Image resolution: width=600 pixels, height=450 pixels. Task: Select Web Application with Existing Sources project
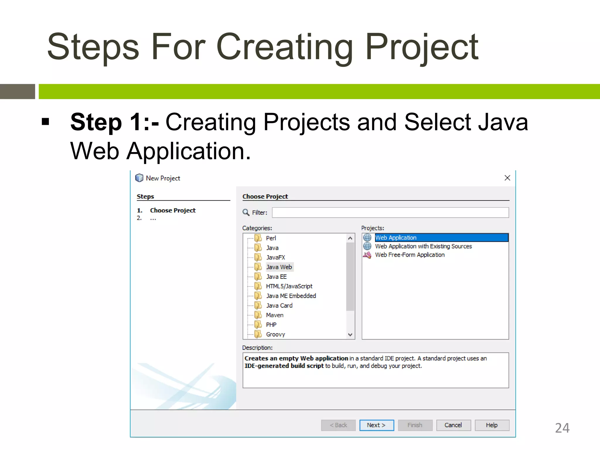coord(423,246)
